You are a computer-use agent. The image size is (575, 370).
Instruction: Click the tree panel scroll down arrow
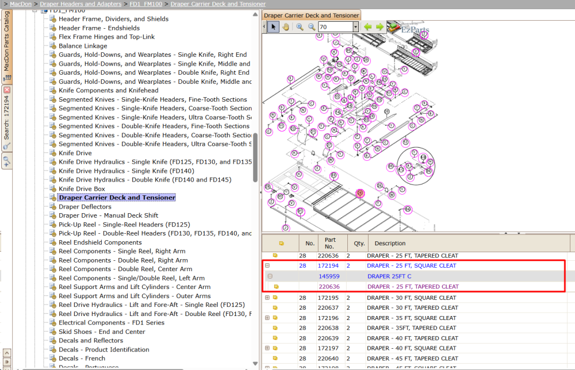(x=255, y=364)
